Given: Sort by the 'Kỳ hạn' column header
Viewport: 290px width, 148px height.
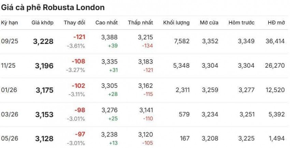Looking at the screenshot, I should 10,23.
